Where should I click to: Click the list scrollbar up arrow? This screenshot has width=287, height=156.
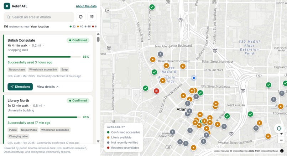(98, 34)
